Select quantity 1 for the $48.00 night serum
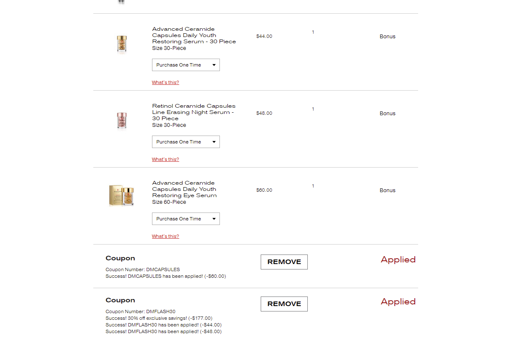 pos(313,109)
